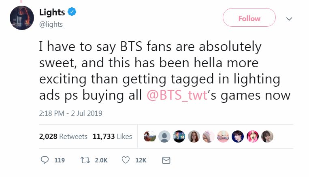Expand the tweet options chevron menu

(289, 19)
